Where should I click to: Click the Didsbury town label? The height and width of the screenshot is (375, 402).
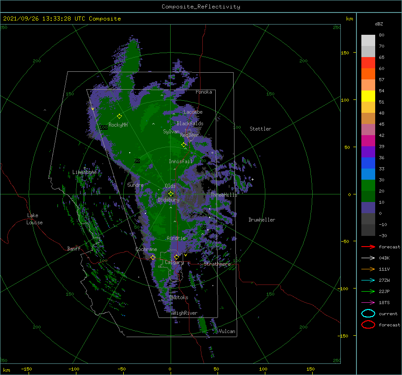[168, 200]
